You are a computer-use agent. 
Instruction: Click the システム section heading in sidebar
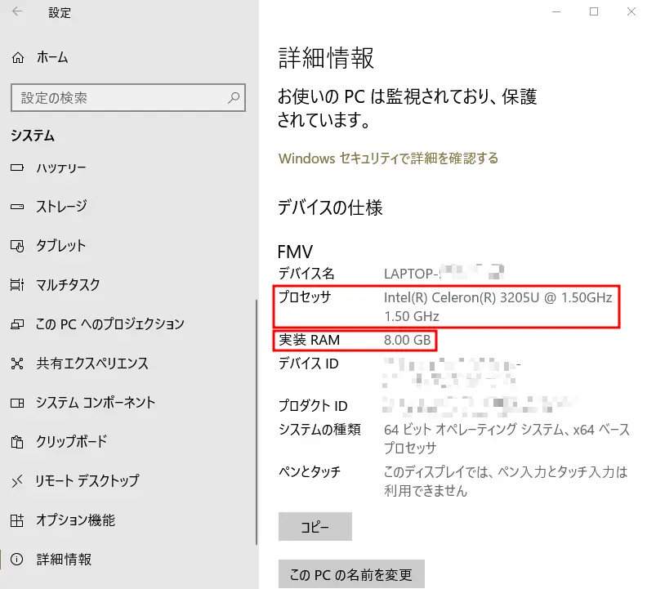(33, 136)
